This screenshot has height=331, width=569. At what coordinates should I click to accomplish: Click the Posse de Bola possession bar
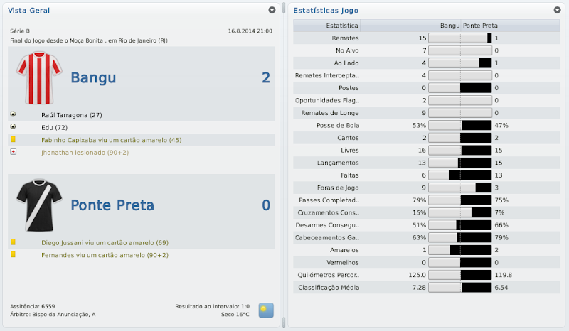click(x=460, y=125)
